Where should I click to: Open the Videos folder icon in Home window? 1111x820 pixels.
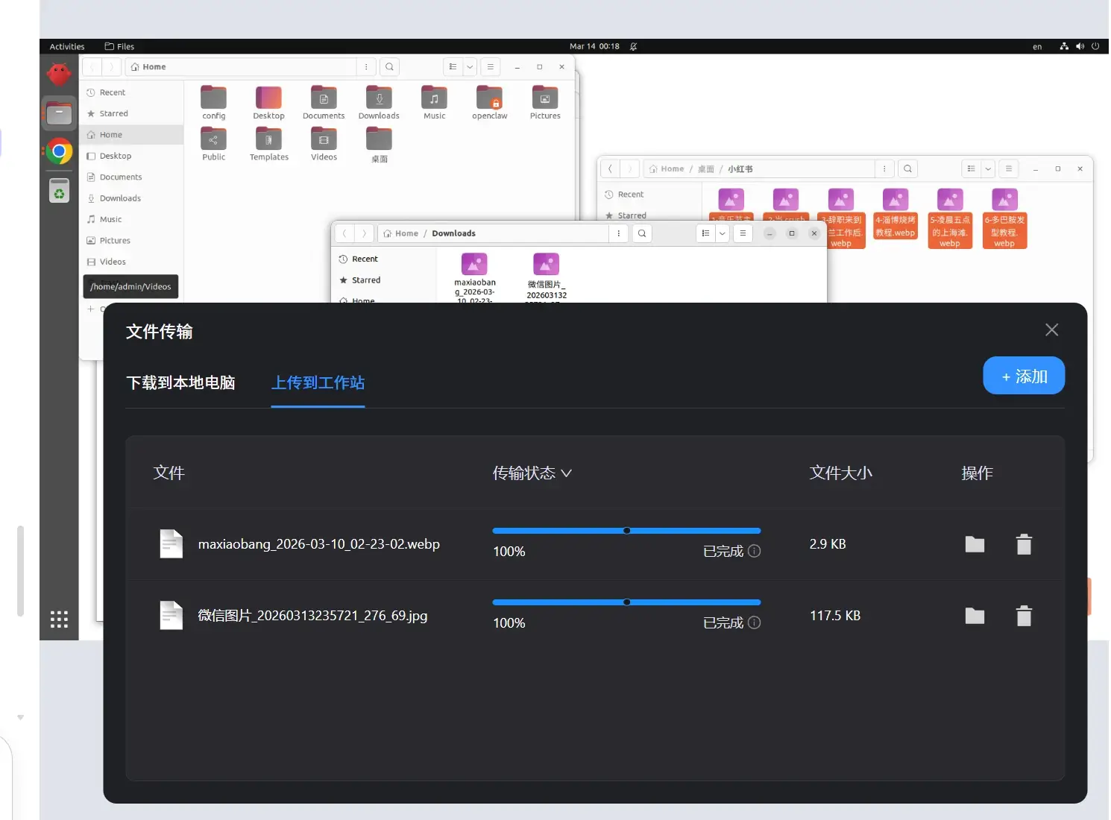point(324,144)
